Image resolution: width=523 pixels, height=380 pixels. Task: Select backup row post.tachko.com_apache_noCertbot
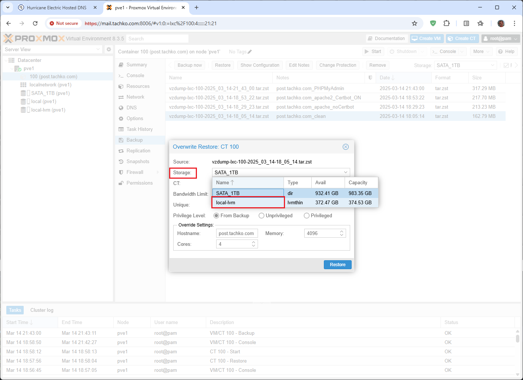(335, 107)
